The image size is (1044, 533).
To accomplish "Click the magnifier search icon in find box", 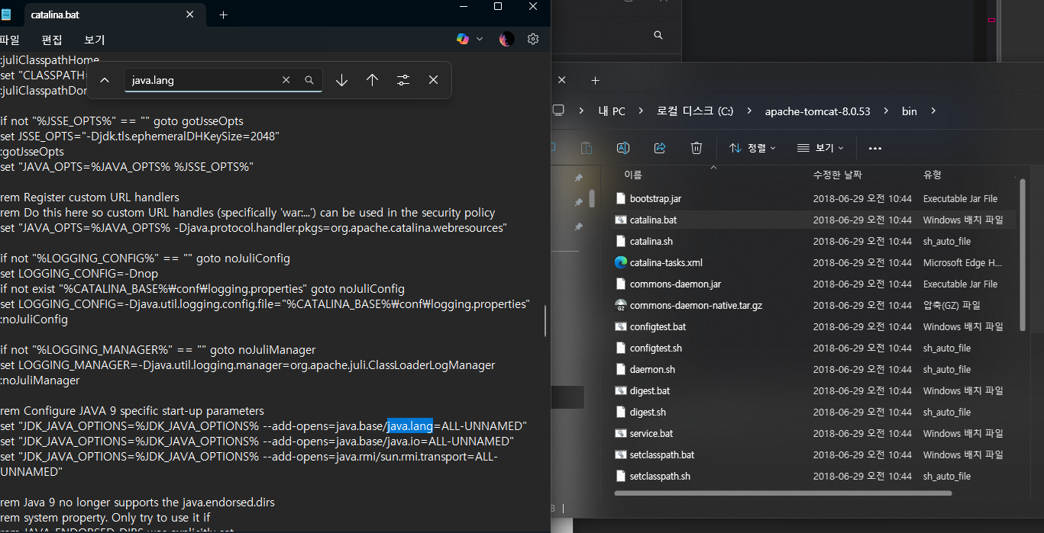I will pyautogui.click(x=309, y=80).
